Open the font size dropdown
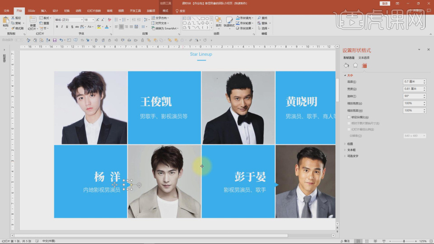Viewport: 434px width, 244px height. pyautogui.click(x=93, y=20)
